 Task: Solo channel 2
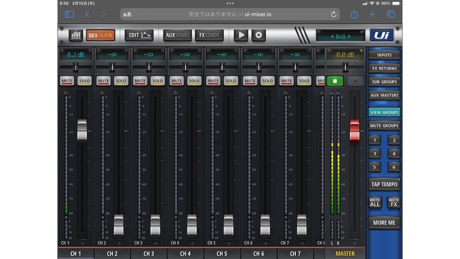121,81
